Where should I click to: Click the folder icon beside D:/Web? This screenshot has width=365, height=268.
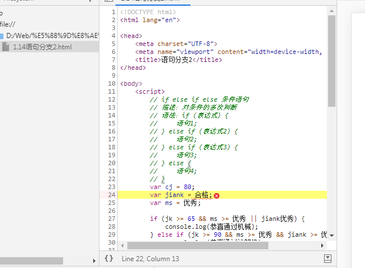(x=2, y=36)
